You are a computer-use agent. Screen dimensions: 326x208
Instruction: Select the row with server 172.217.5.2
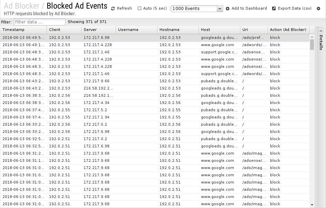(x=155, y=110)
